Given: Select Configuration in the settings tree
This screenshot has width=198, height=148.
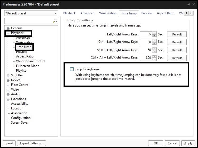Looking at the screenshot, I should (x=21, y=118).
